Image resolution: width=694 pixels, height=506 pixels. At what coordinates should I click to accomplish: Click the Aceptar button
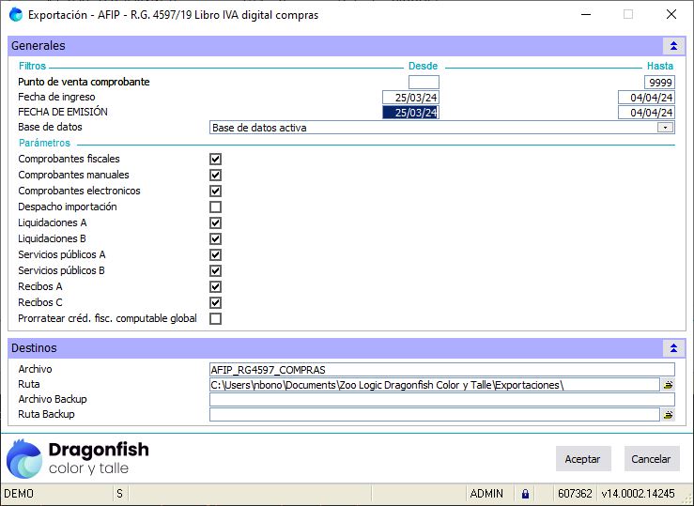[x=583, y=459]
